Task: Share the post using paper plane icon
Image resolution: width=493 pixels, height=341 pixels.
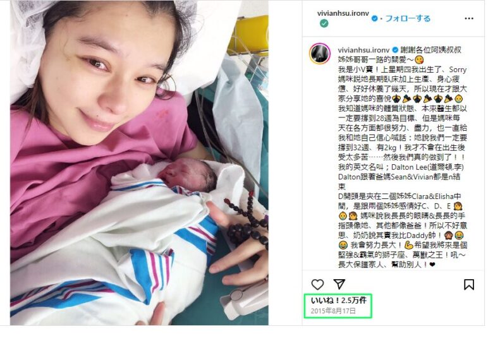Action: click(x=339, y=284)
